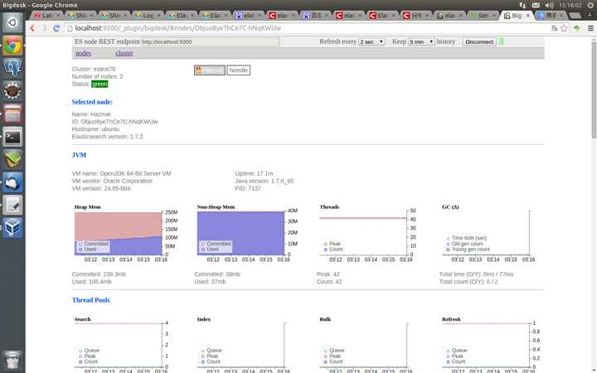597x373 pixels.
Task: Launch pgAdmin elephant icon in dock
Action: click(x=12, y=69)
